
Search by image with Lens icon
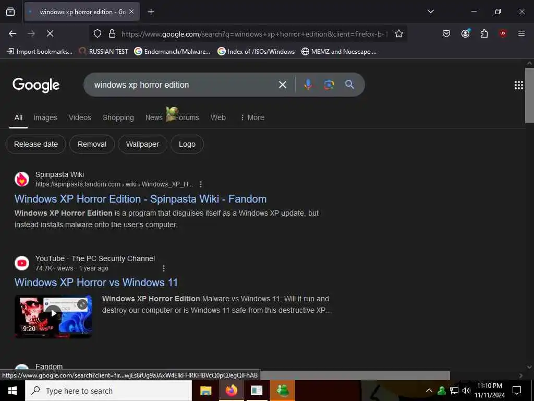329,85
